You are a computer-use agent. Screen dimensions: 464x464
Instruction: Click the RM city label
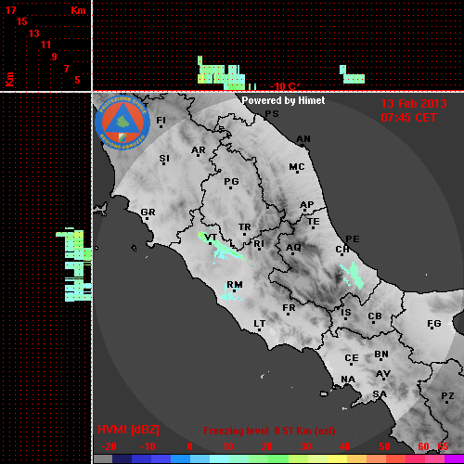click(x=235, y=285)
